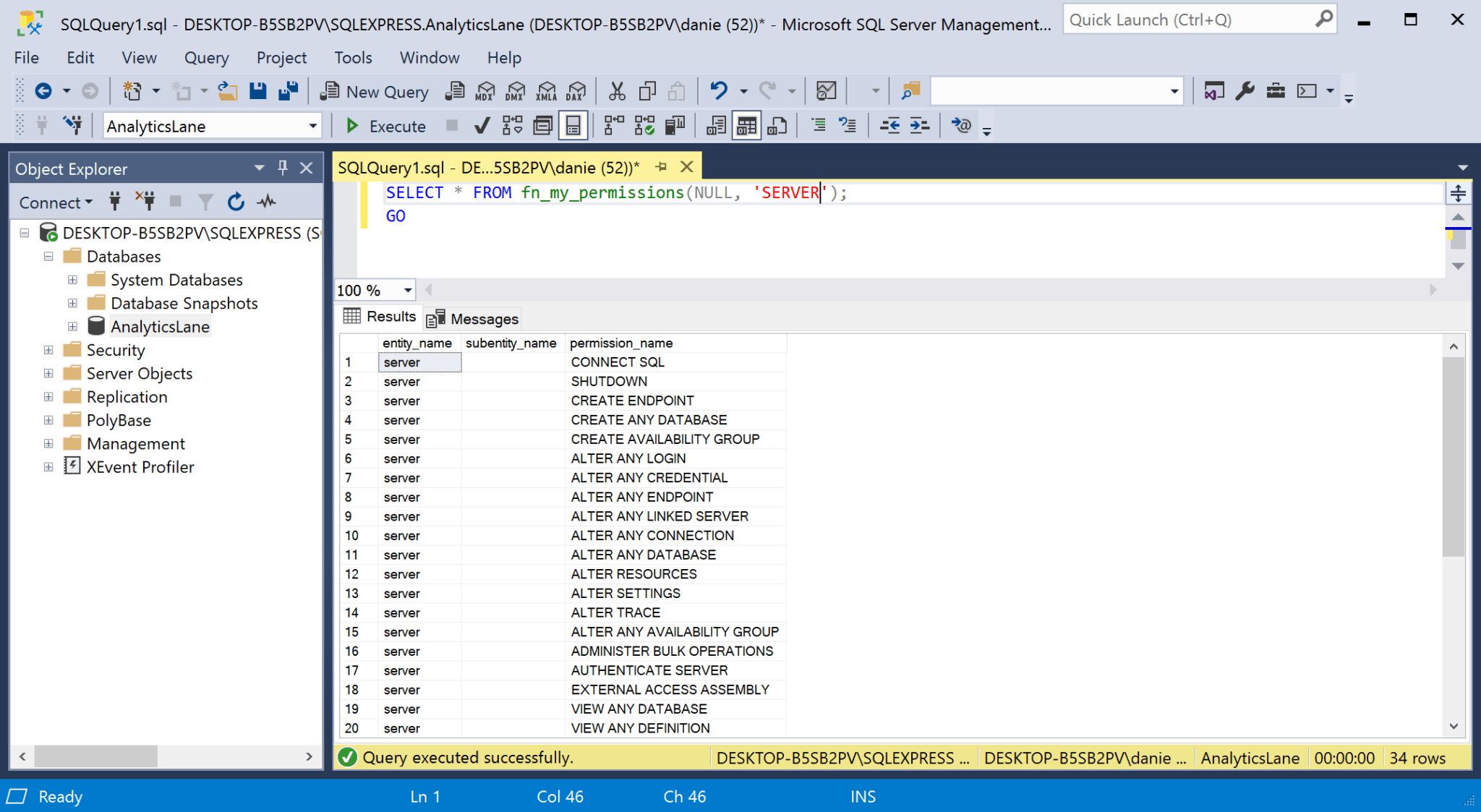Disconnect the server in Object Explorer
Screen dimensions: 1481x812
click(x=145, y=201)
